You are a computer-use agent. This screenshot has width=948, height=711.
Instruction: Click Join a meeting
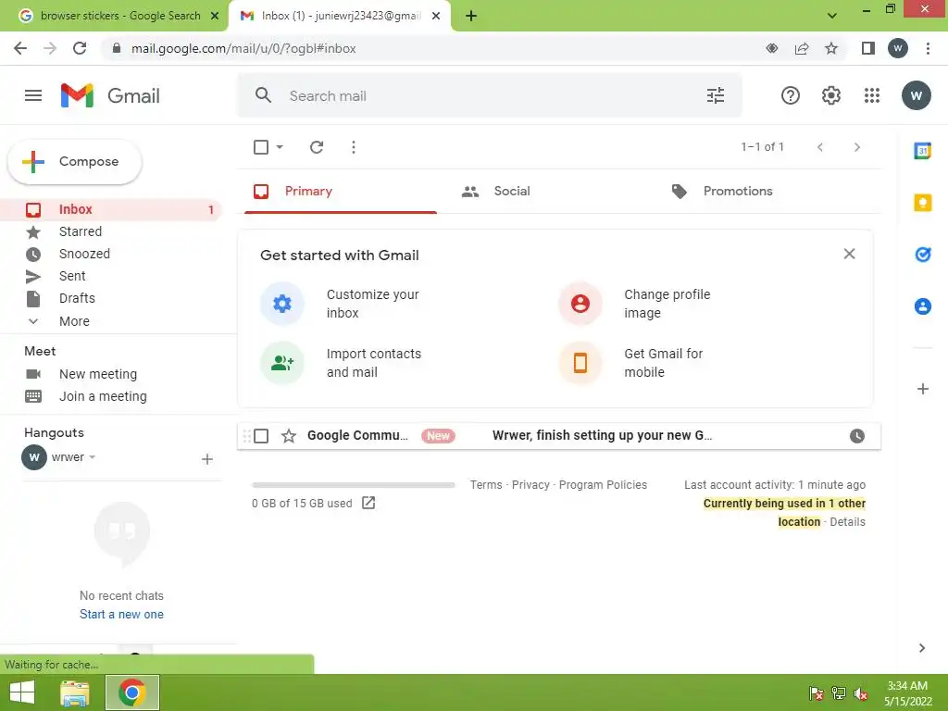[x=103, y=396]
